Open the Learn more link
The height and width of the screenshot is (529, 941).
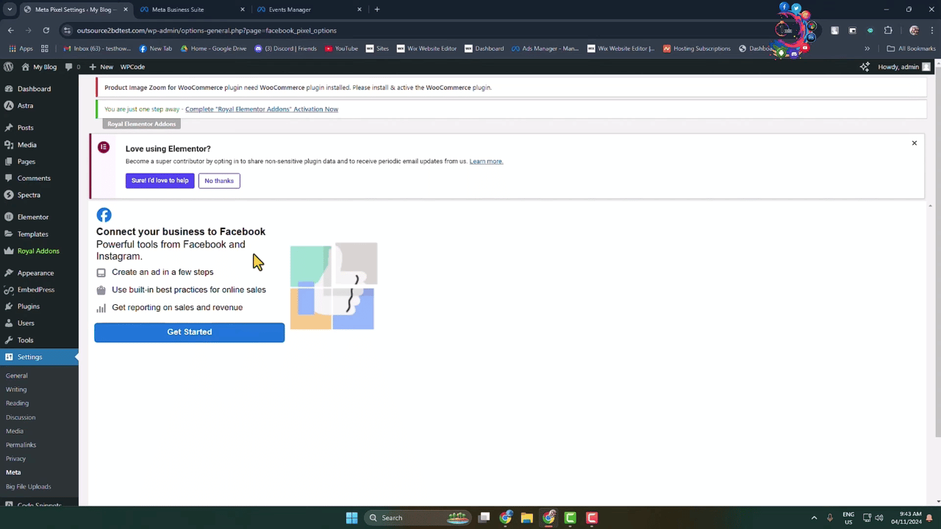[486, 161]
